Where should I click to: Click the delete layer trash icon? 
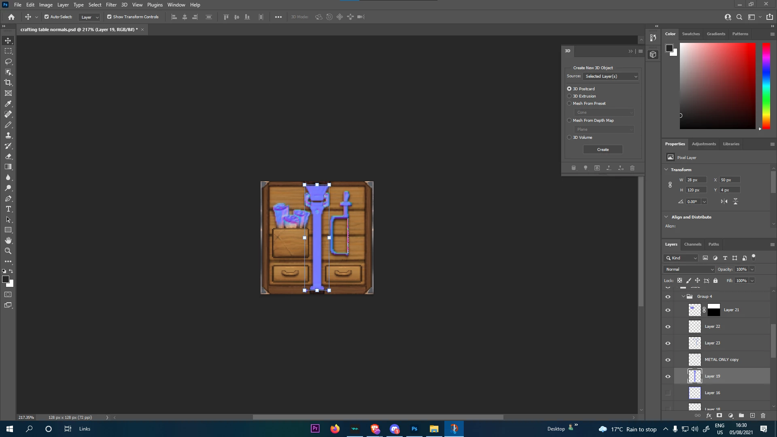pos(763,416)
